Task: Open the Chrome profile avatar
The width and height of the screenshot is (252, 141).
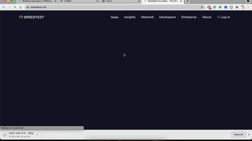Action: [x=243, y=7]
